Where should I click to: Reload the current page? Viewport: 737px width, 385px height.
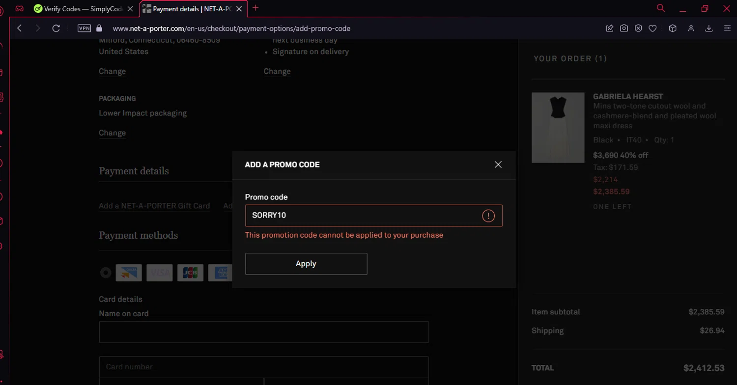[x=56, y=28]
